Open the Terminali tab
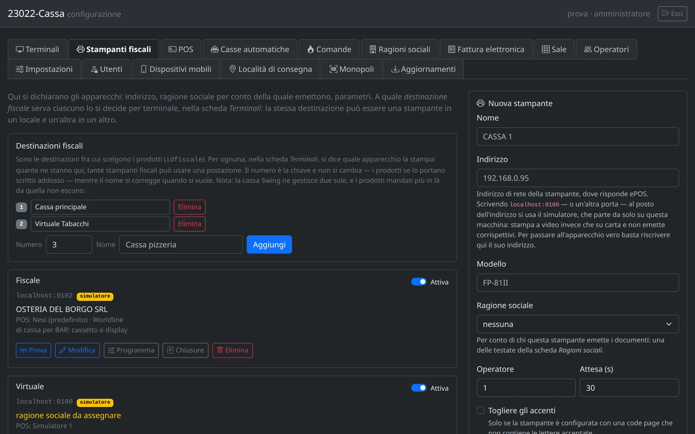This screenshot has height=434, width=695. (x=37, y=49)
